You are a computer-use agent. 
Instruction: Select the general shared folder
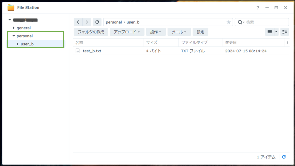tap(24, 28)
